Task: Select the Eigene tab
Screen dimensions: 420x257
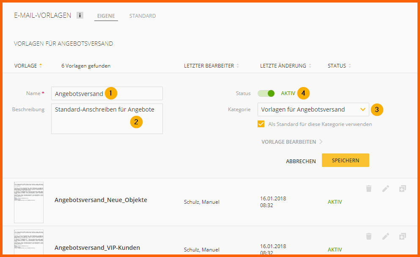Action: coord(106,16)
